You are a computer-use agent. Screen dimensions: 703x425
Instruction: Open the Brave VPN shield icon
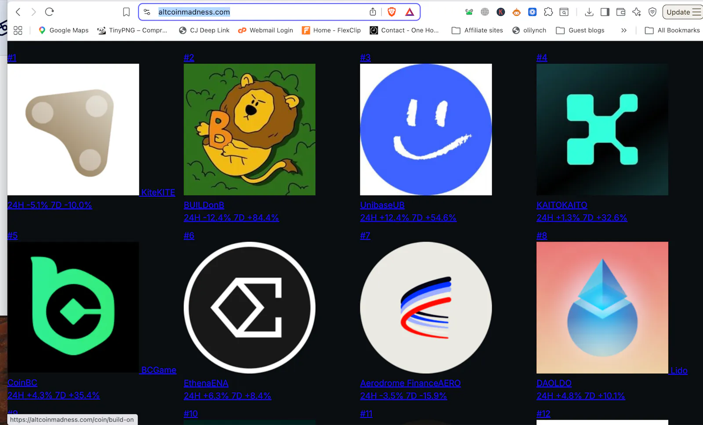[652, 12]
